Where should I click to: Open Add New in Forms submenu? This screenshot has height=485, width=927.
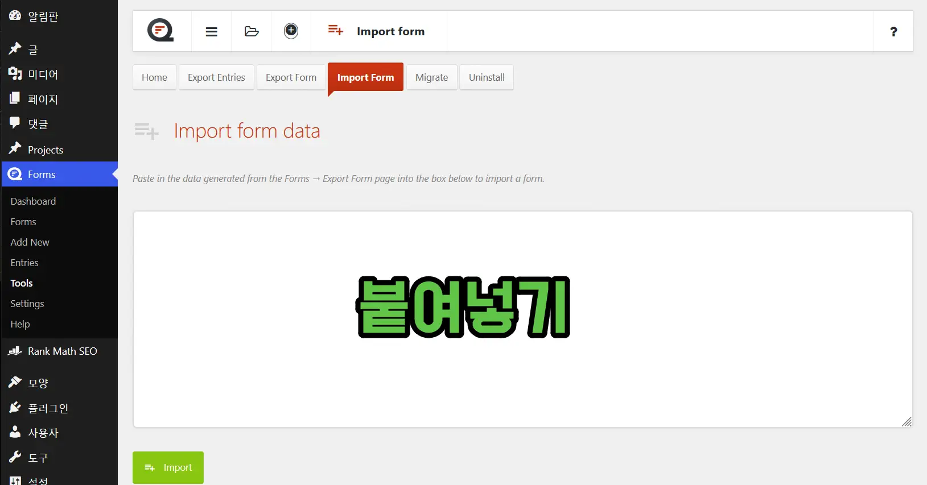coord(30,242)
